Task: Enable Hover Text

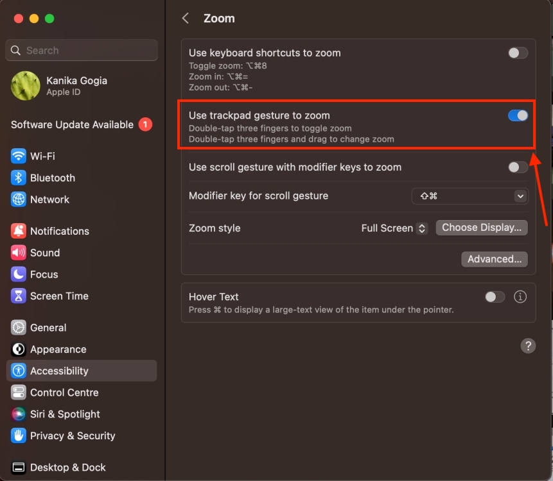Action: (x=495, y=297)
